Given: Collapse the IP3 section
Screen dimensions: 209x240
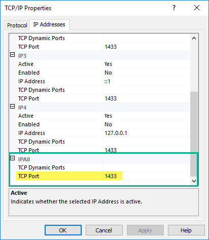Looking at the screenshot, I should (x=13, y=55).
